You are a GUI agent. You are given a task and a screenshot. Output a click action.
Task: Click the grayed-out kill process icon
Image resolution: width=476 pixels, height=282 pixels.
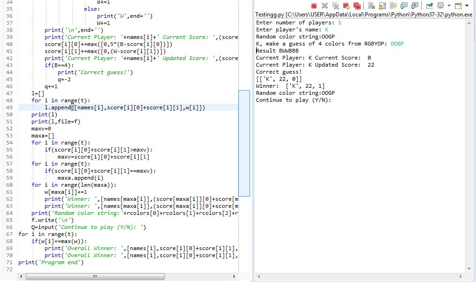click(336, 6)
